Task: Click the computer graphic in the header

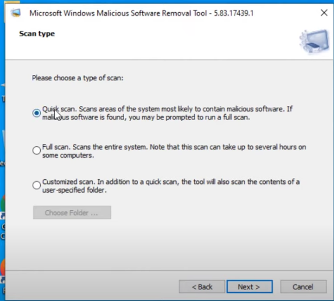Action: 314,41
